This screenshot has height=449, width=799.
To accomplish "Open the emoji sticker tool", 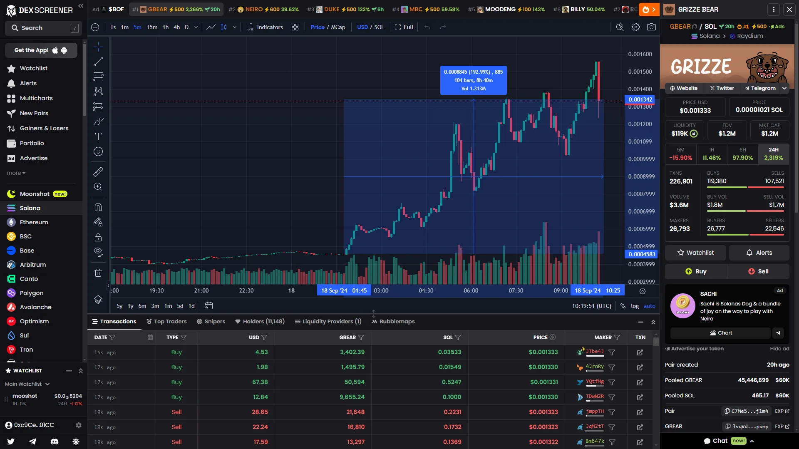I will click(98, 151).
